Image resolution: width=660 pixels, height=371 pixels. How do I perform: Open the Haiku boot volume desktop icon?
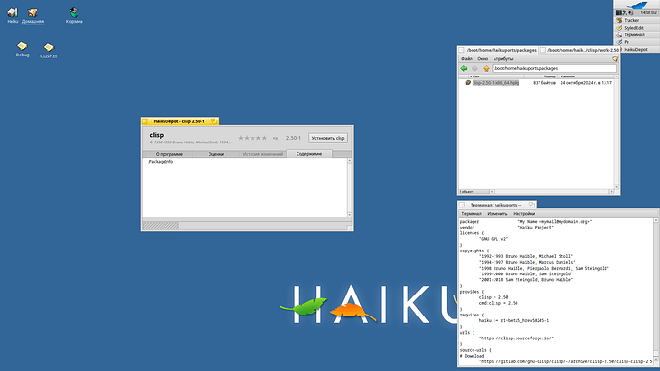tap(12, 15)
